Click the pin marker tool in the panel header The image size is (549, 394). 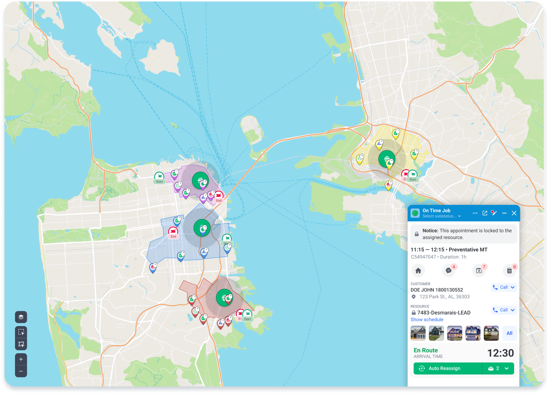(x=494, y=213)
